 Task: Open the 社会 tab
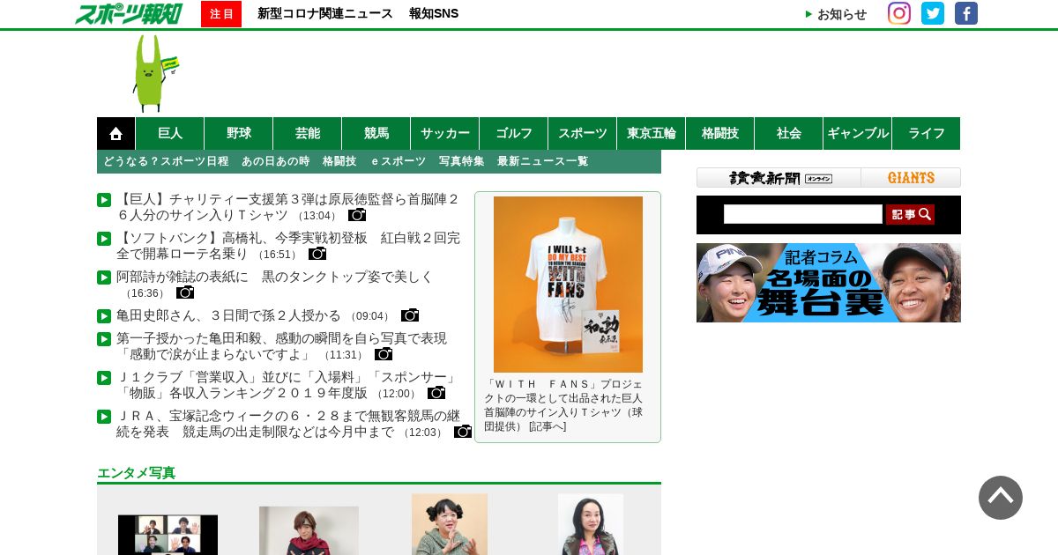(789, 133)
